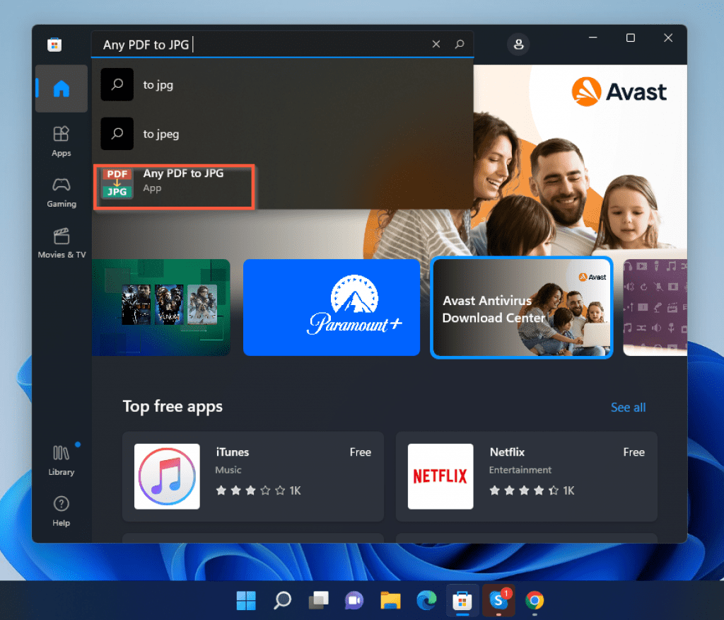724x620 pixels.
Task: Launch Google Chrome from the taskbar
Action: [x=535, y=601]
